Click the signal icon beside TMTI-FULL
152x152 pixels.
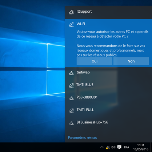(x=71, y=110)
